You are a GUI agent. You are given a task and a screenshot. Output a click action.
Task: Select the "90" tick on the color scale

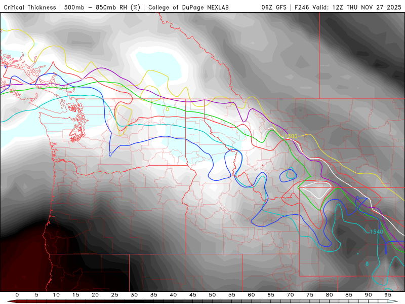[369, 295]
